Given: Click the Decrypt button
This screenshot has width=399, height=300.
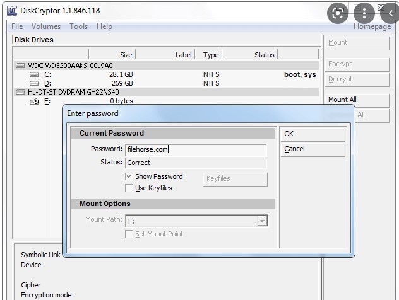Looking at the screenshot, I should pos(357,79).
